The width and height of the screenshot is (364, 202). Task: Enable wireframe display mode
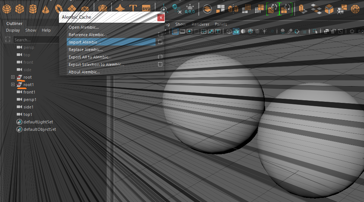229,31
